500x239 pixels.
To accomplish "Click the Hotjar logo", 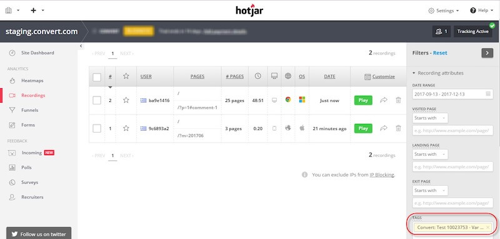I will pyautogui.click(x=249, y=10).
